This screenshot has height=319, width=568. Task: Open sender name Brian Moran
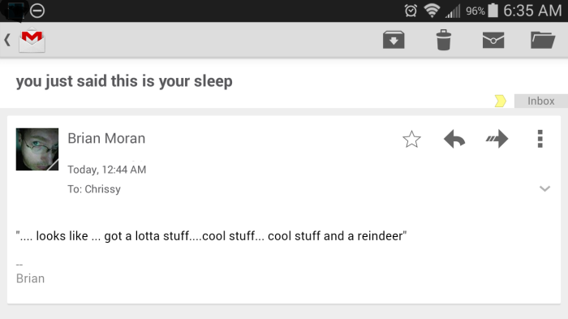point(106,139)
